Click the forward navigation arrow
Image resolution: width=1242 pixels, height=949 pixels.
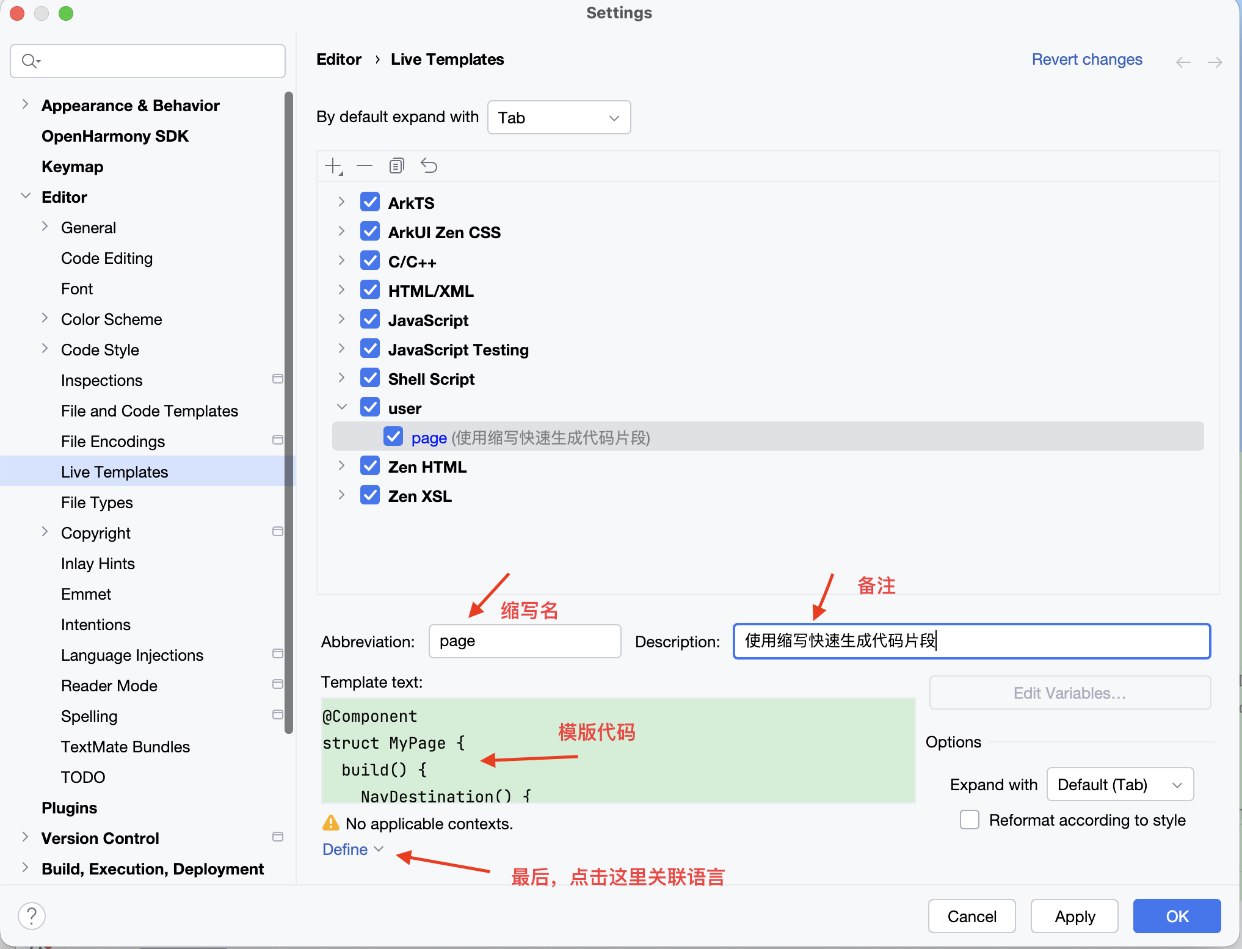(x=1215, y=62)
